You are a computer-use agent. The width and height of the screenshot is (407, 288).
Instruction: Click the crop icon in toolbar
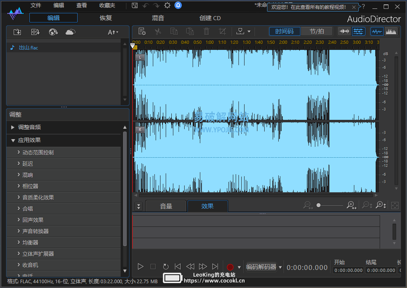click(x=222, y=32)
